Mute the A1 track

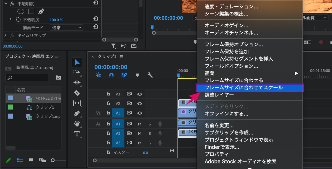[x=140, y=124]
